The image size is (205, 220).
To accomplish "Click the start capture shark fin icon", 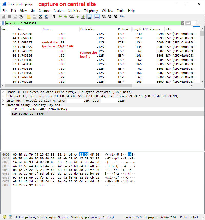I will pos(4,17).
